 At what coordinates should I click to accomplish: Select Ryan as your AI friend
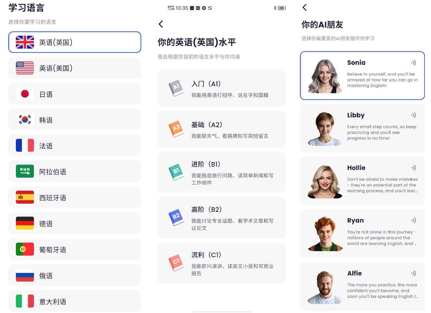tap(362, 233)
